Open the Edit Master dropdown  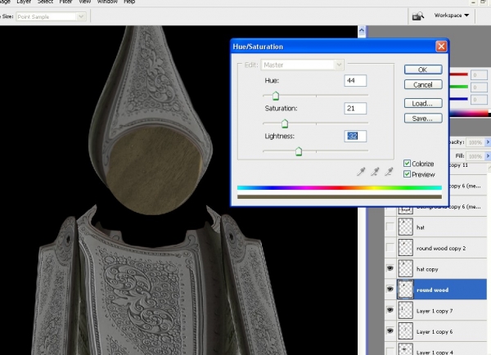tap(339, 65)
